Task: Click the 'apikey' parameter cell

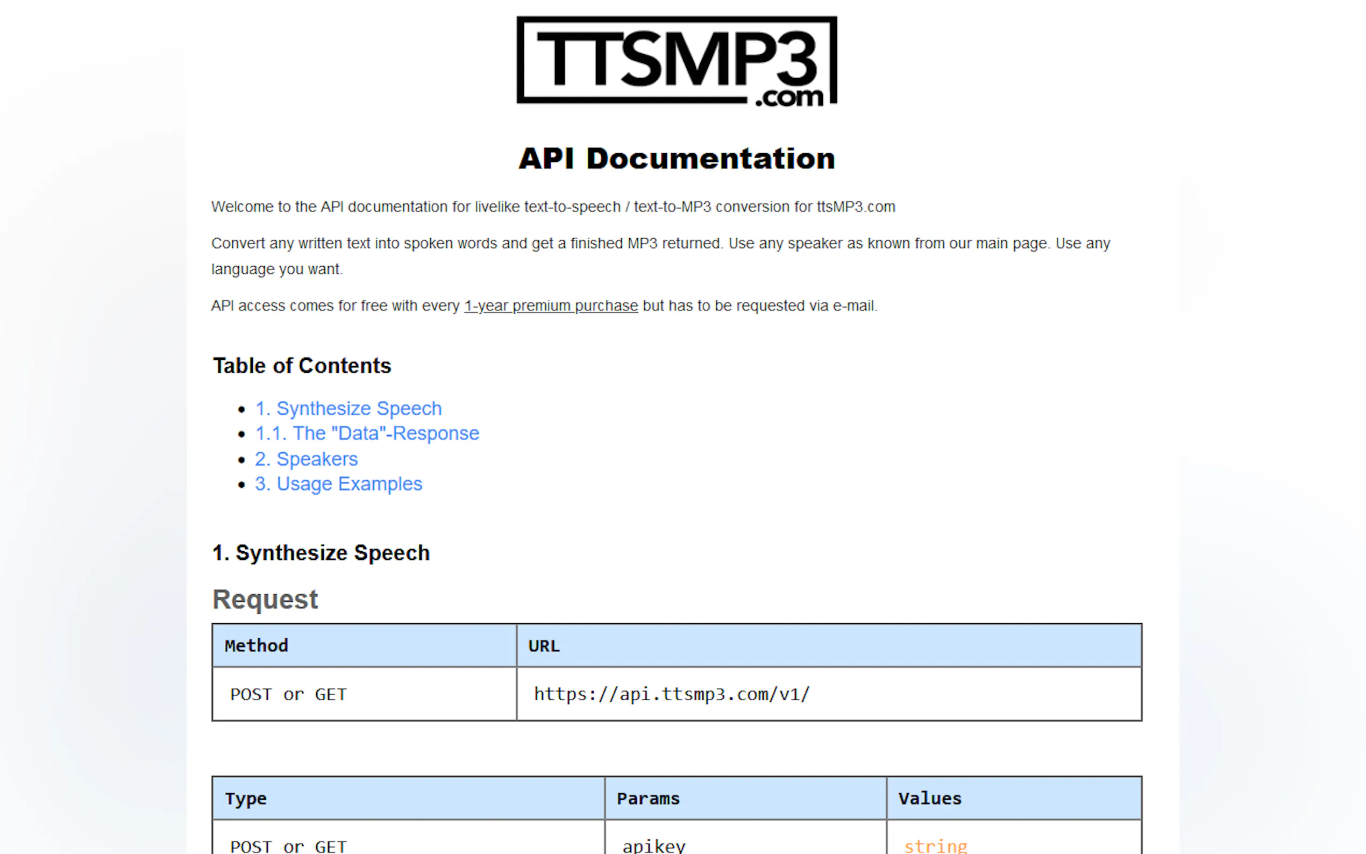Action: 745,838
